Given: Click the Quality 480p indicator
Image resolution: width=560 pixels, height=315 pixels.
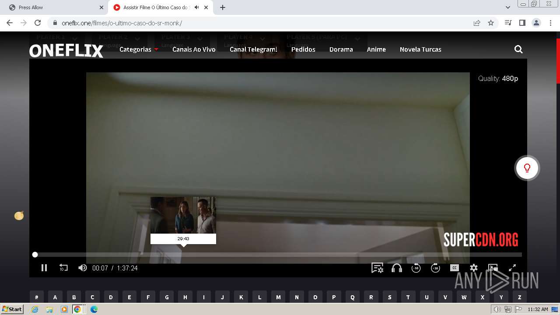Looking at the screenshot, I should pyautogui.click(x=498, y=79).
